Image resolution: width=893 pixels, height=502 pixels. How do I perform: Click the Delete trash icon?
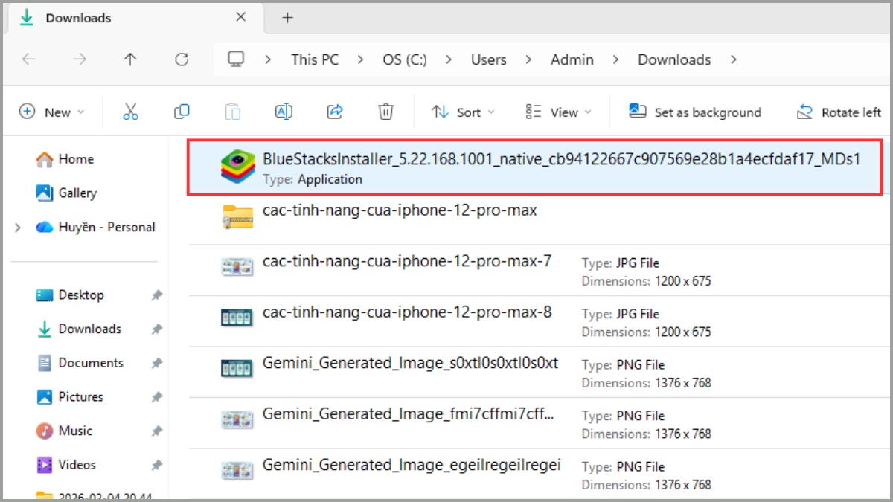click(385, 112)
